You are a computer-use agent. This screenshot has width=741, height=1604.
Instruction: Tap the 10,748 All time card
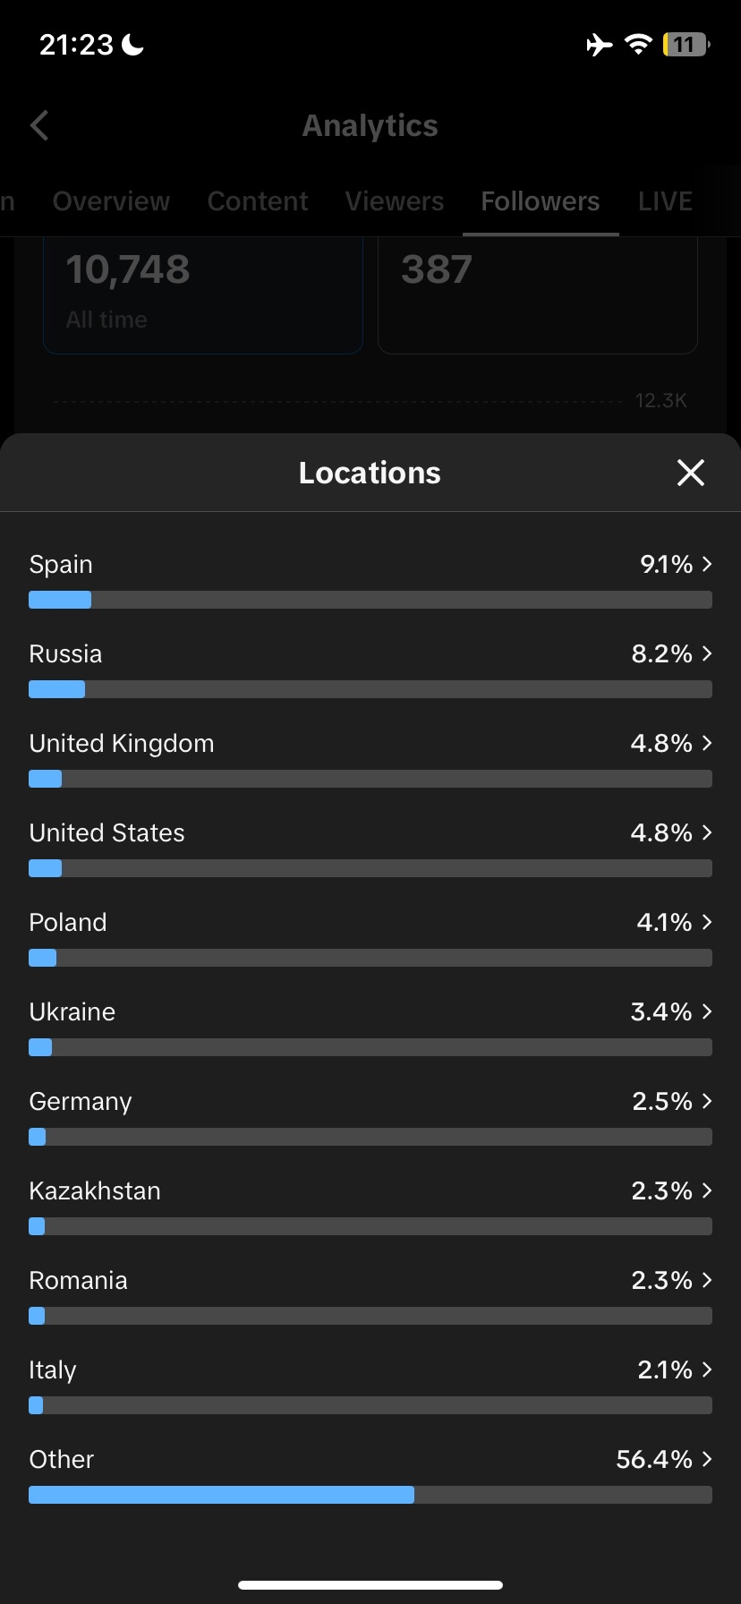(x=203, y=295)
